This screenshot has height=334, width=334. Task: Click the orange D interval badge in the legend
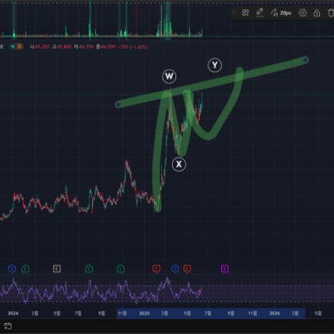19,47
